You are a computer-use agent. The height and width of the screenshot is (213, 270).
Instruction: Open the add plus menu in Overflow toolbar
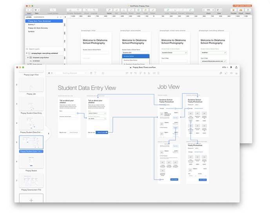[x=50, y=73]
